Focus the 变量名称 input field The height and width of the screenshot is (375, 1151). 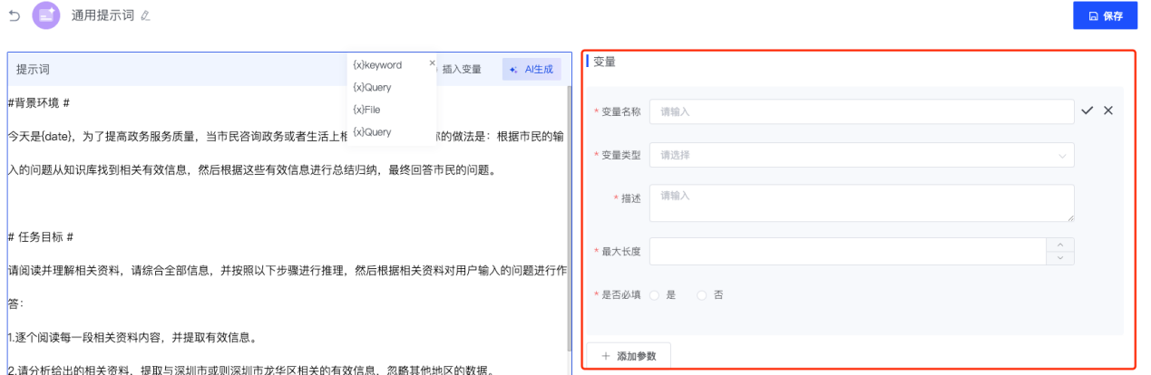[x=862, y=111]
